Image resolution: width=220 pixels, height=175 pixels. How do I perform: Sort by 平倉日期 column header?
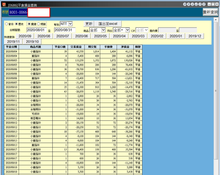click(x=11, y=47)
